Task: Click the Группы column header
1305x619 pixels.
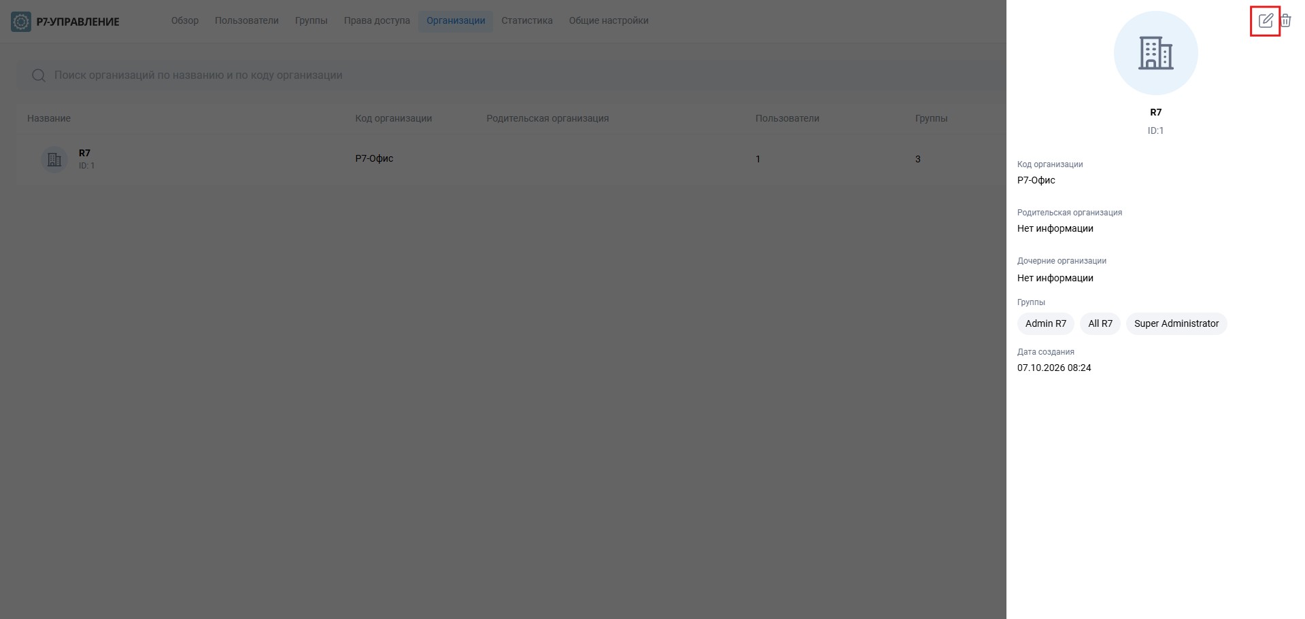Action: click(x=932, y=119)
